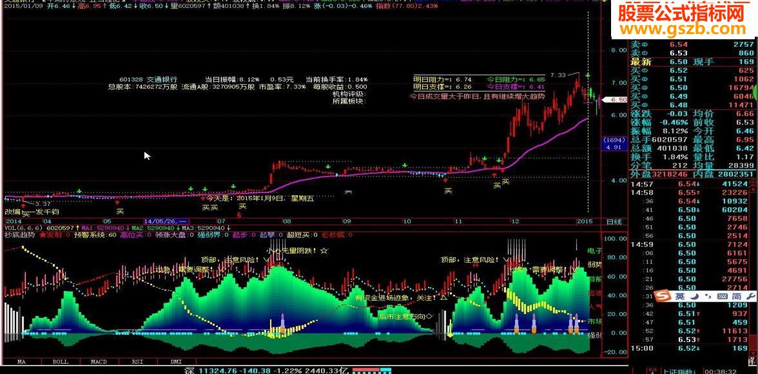758x374 pixels.
Task: Click the 08 month marker on time axis
Action: [x=287, y=221]
